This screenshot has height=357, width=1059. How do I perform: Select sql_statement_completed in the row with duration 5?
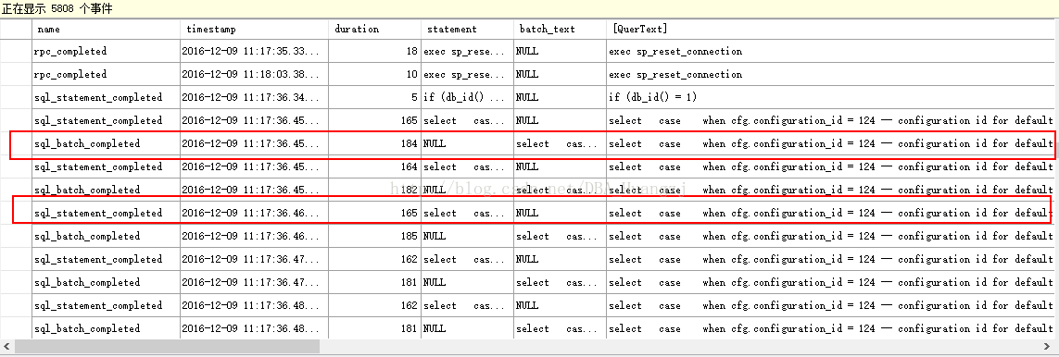tap(98, 98)
